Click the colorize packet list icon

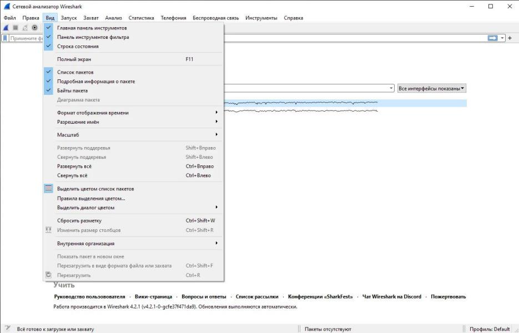point(48,188)
